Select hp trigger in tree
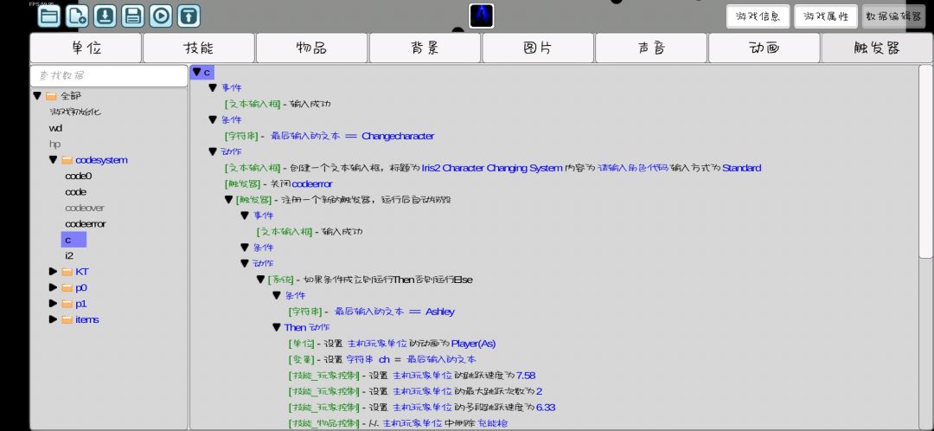 [x=54, y=145]
